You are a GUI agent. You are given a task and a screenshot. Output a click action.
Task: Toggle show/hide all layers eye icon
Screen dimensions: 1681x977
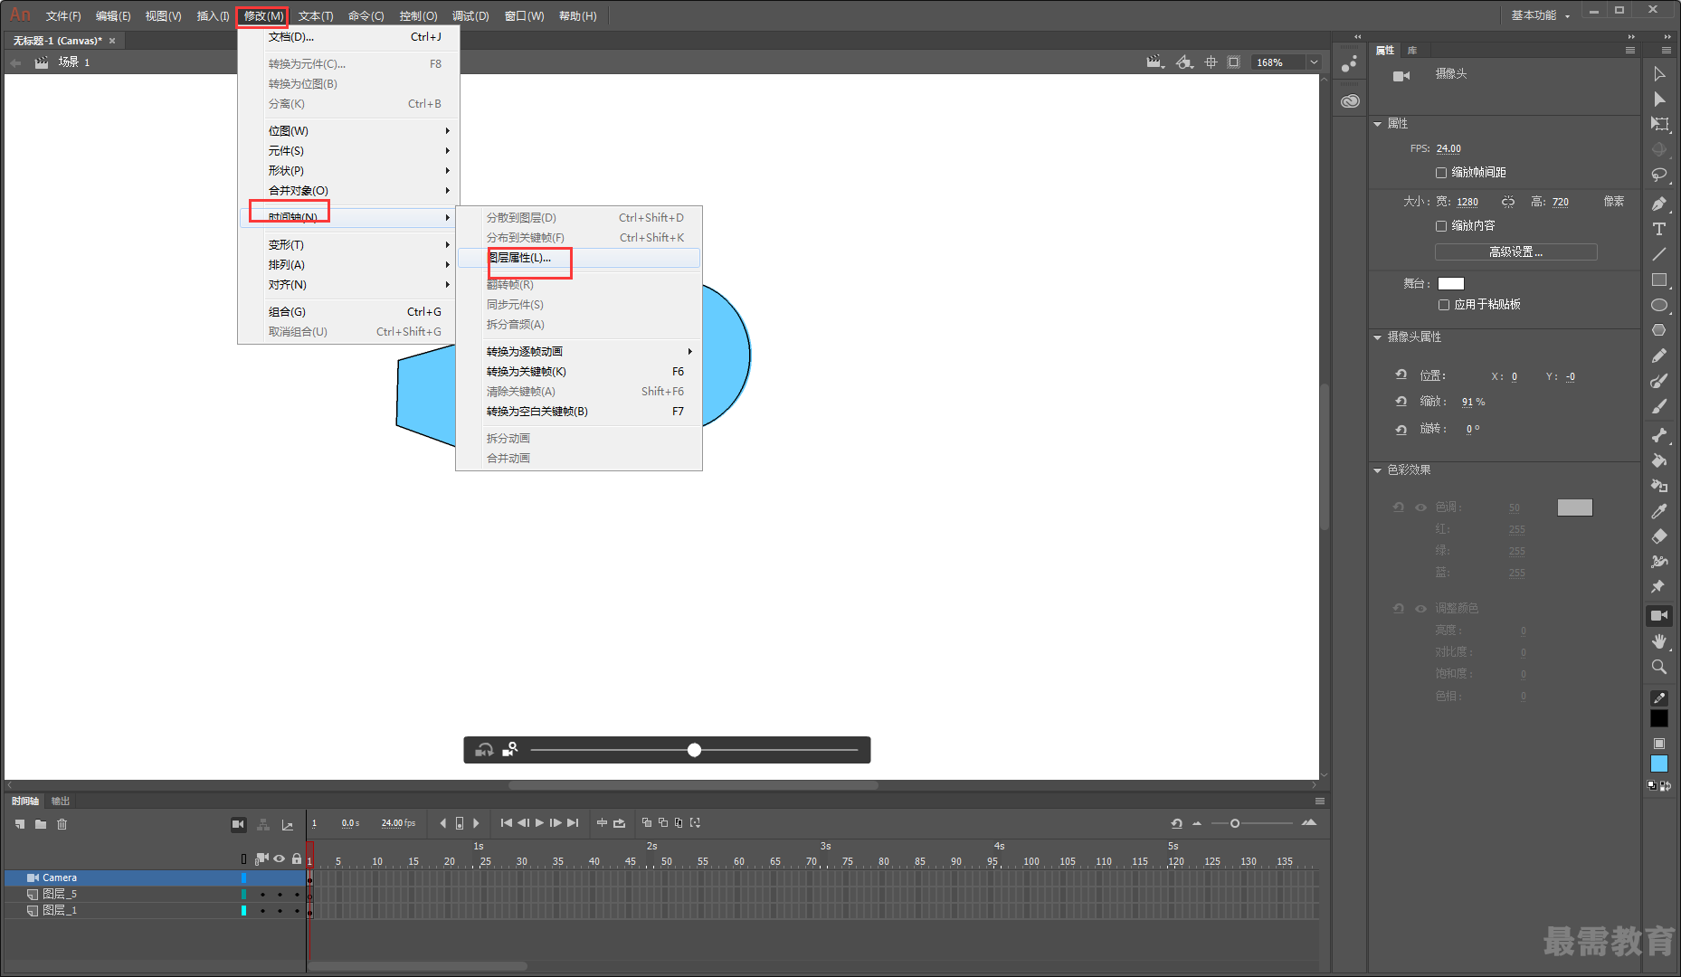click(x=280, y=858)
